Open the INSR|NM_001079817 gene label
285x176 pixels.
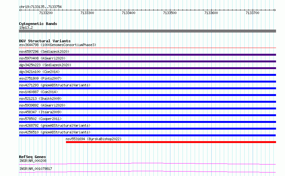36,169
